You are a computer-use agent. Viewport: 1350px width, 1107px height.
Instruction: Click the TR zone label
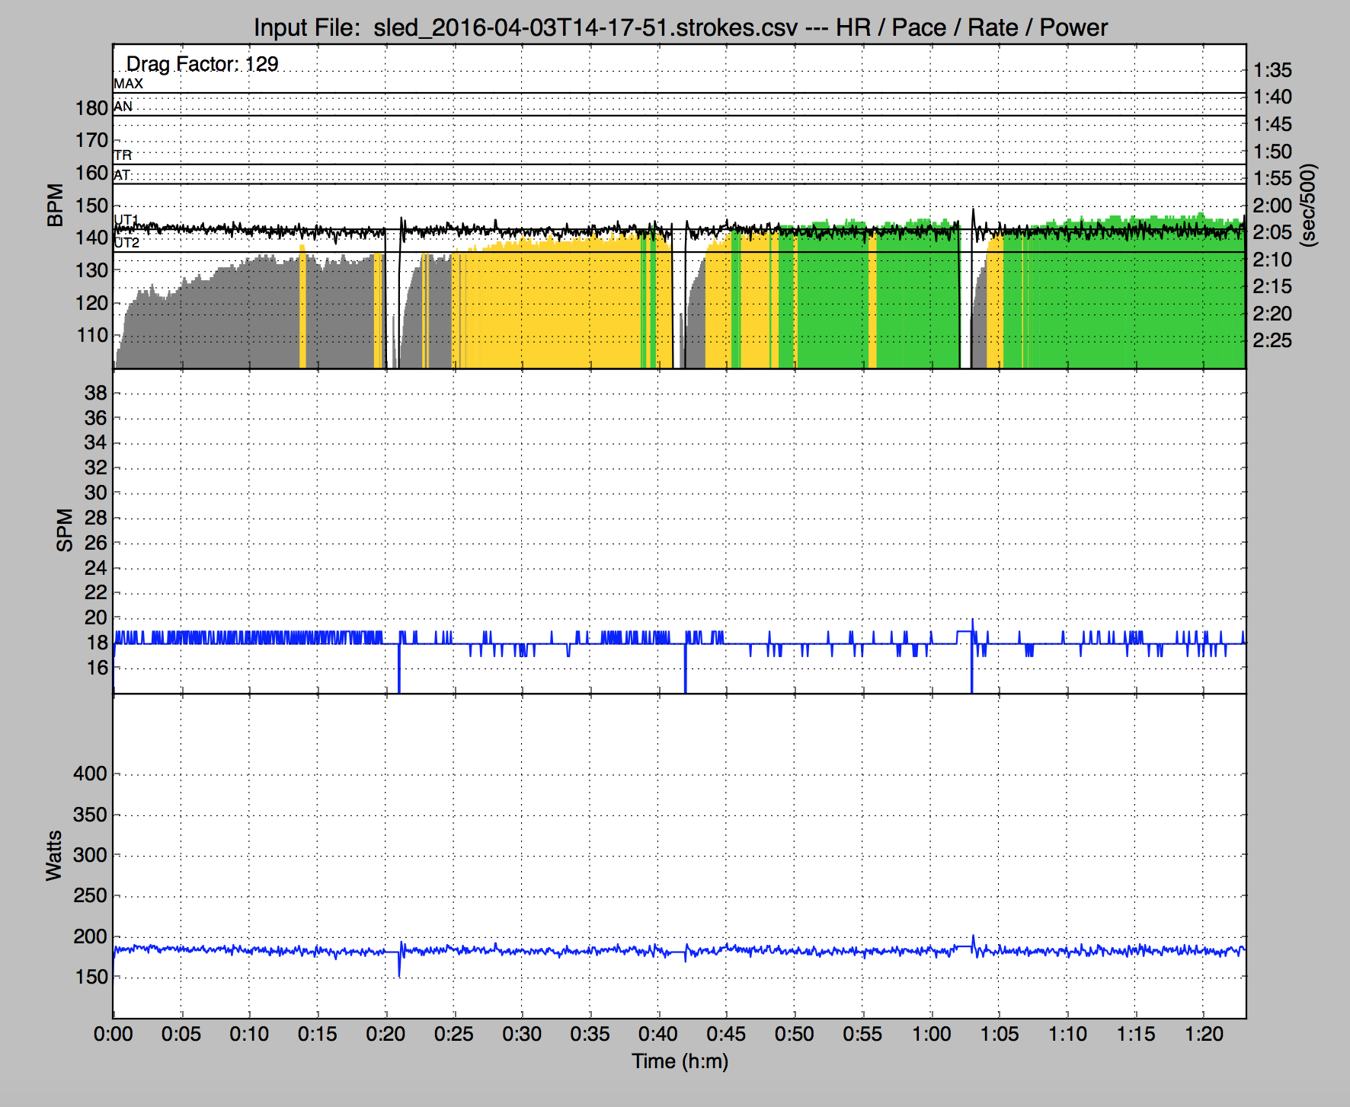click(x=123, y=155)
